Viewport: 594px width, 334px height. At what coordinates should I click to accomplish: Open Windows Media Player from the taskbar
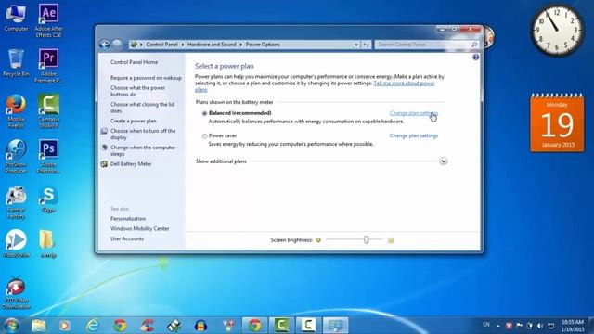(65, 326)
